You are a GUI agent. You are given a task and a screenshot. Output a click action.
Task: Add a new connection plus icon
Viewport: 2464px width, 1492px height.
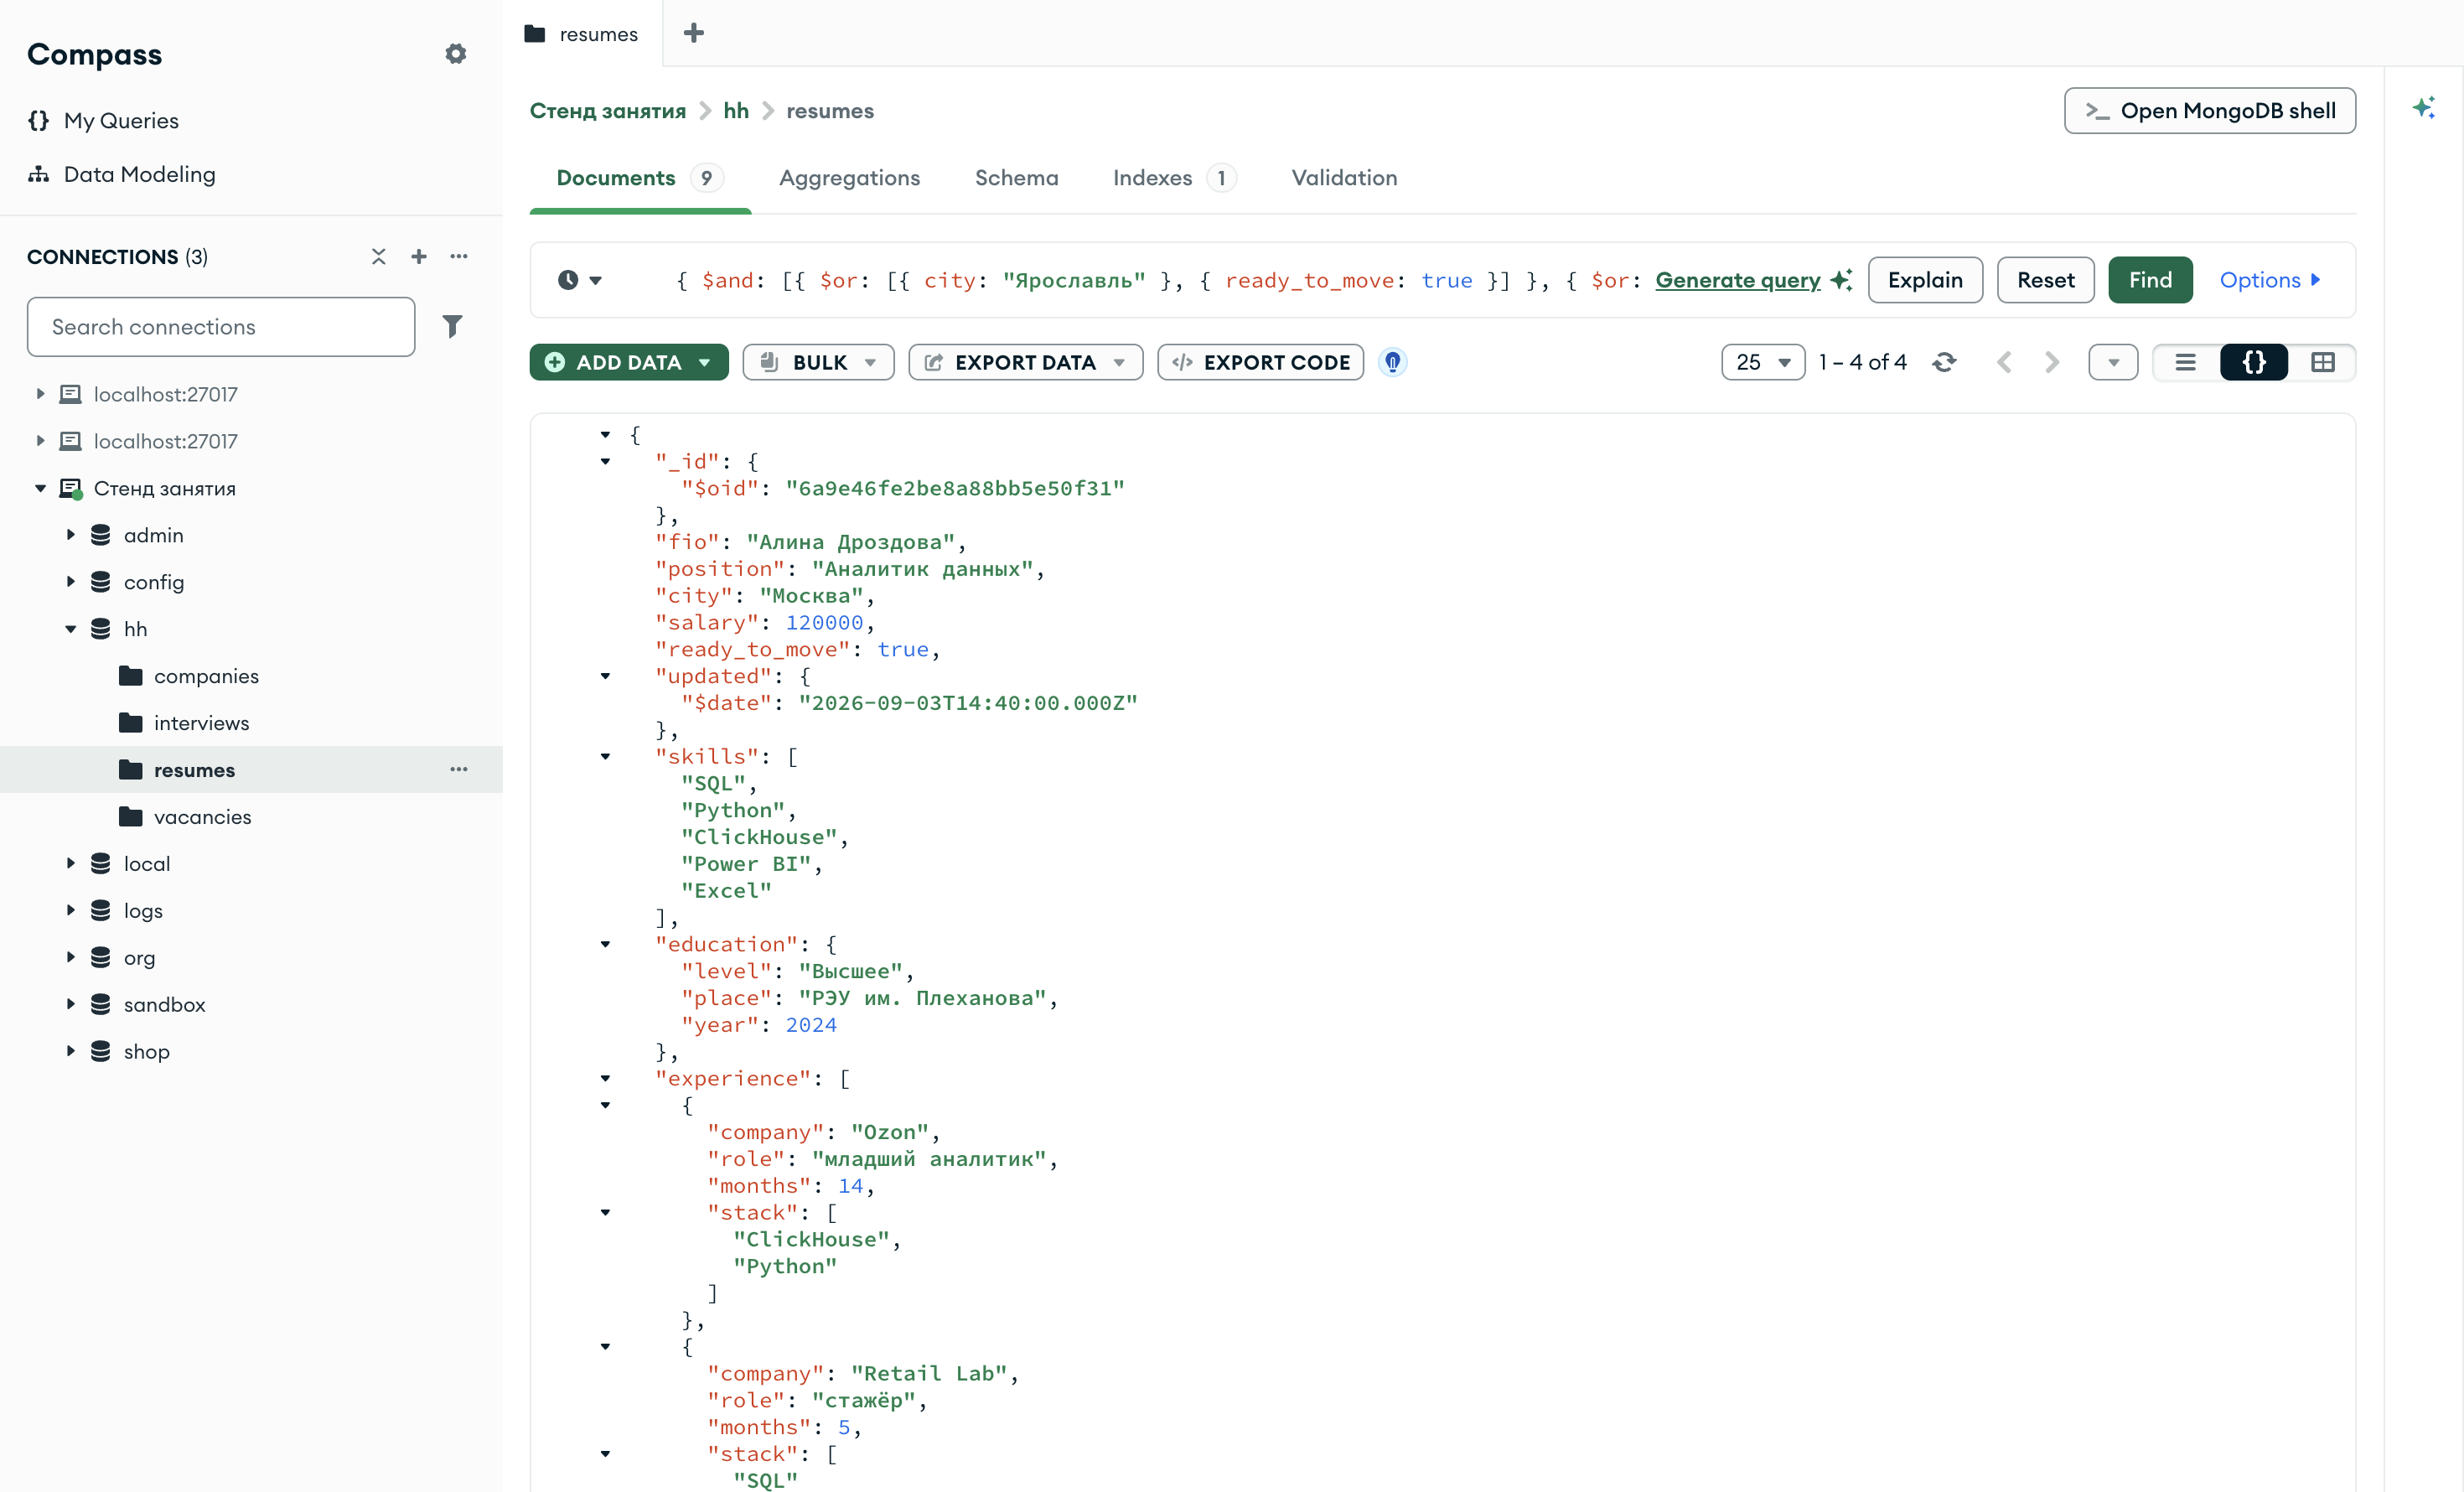[x=419, y=257]
